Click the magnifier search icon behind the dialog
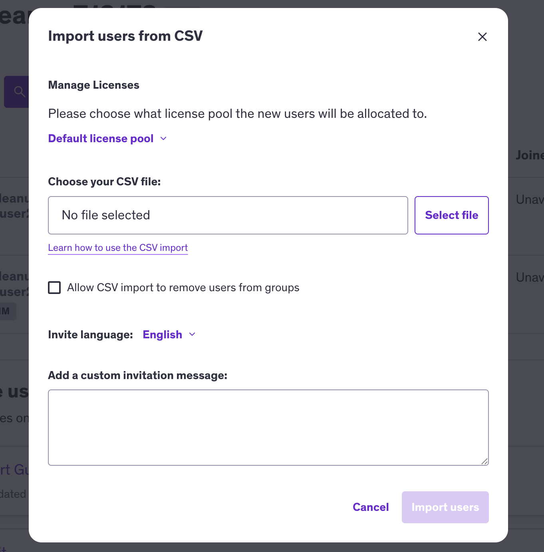 click(19, 91)
